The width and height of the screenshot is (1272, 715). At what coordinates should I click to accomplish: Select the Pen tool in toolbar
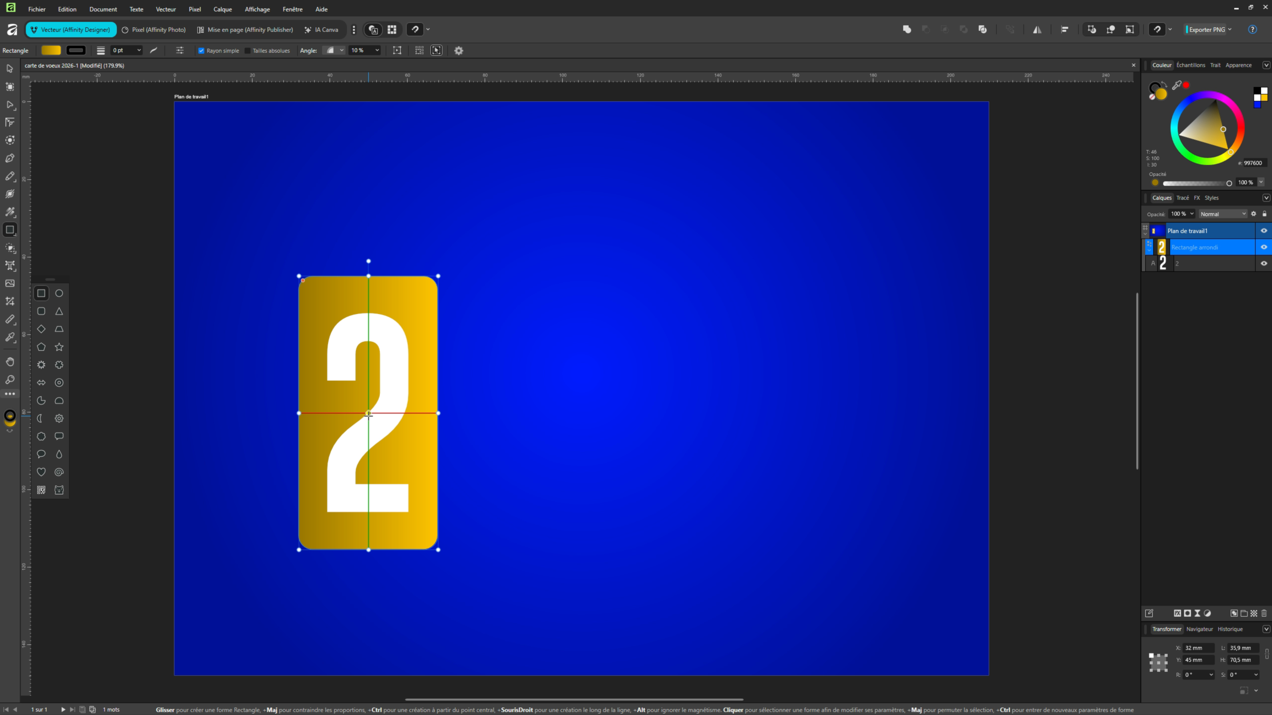pyautogui.click(x=9, y=158)
